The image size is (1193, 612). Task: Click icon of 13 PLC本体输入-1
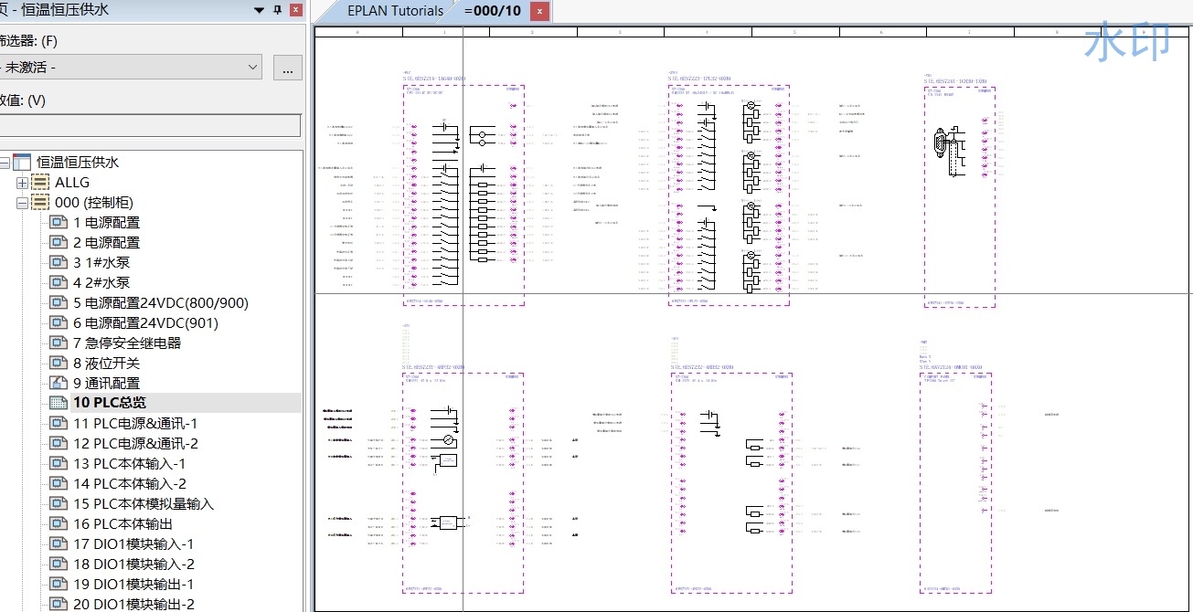(59, 463)
